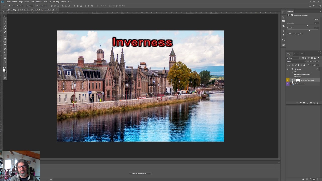The width and height of the screenshot is (322, 181).
Task: Create a new group with the folder icon
Action: pos(311,103)
